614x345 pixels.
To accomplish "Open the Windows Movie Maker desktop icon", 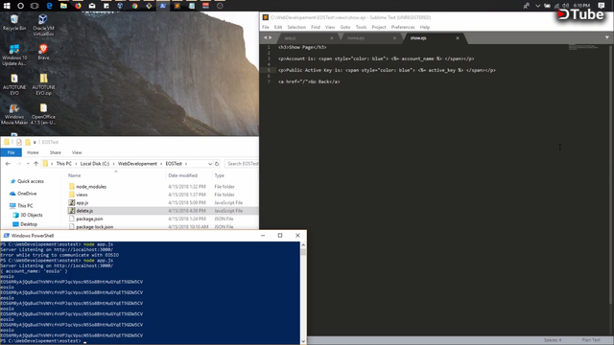I will tap(14, 114).
